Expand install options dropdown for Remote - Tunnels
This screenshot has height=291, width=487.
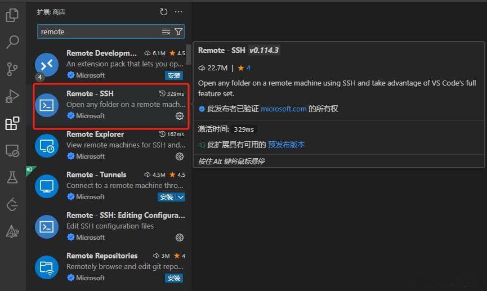(x=181, y=197)
